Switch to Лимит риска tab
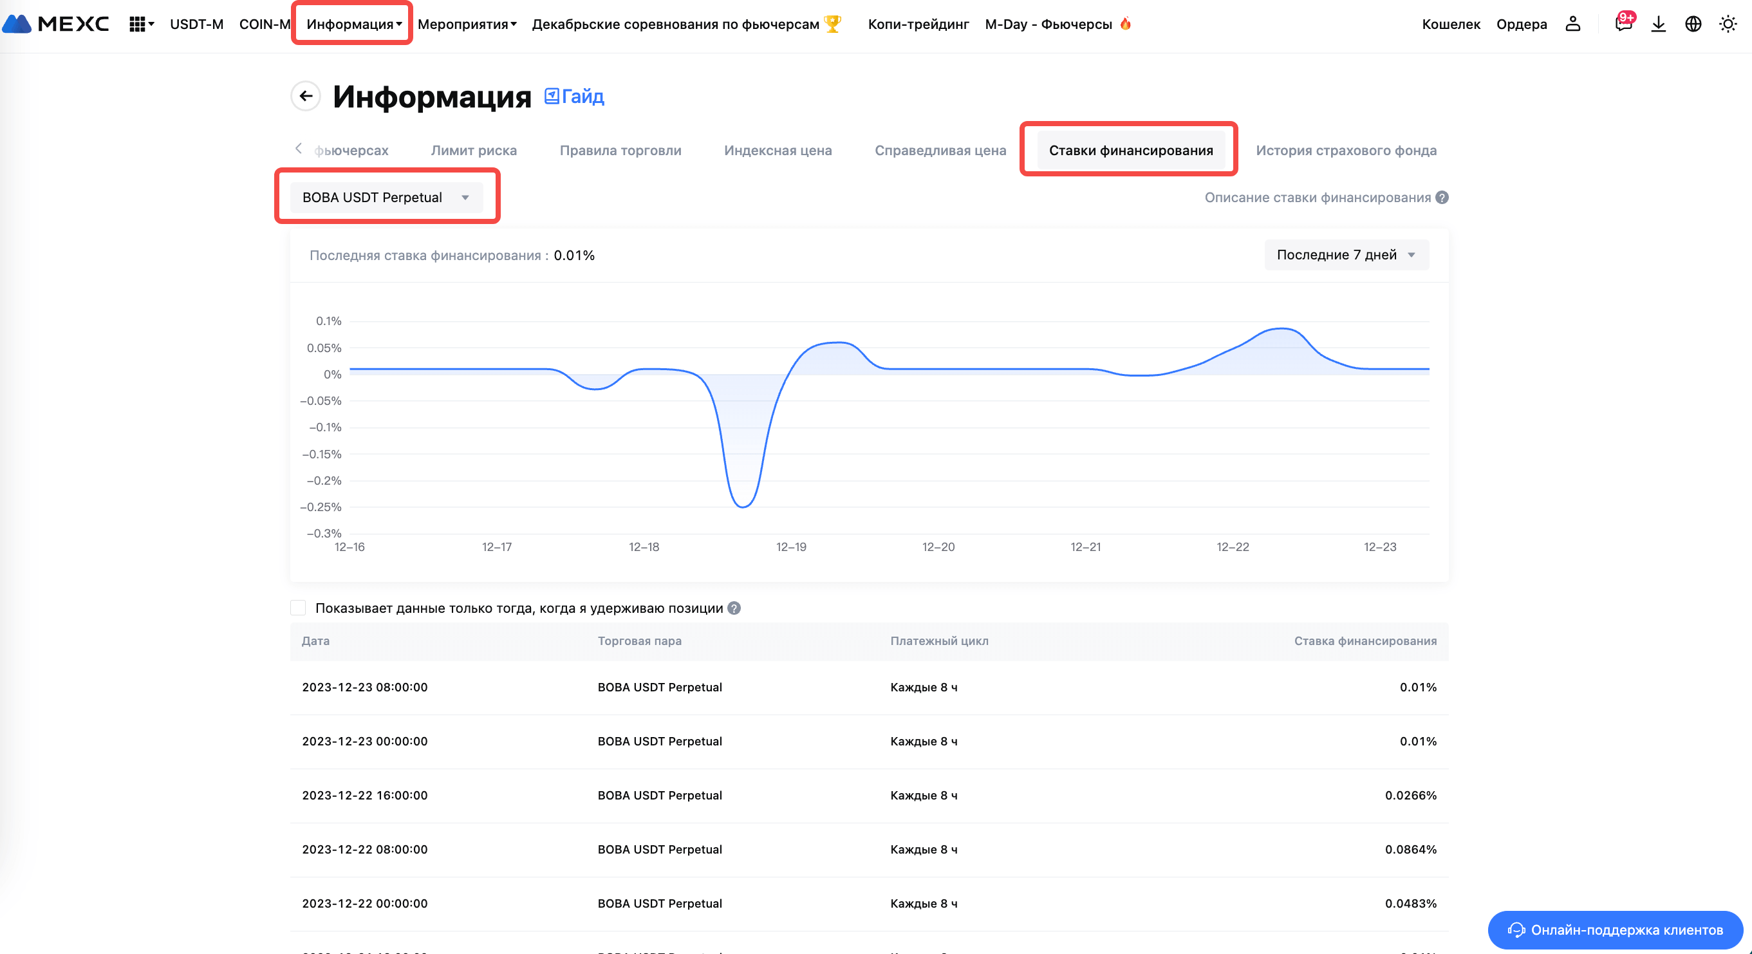Viewport: 1752px width, 954px height. click(473, 150)
